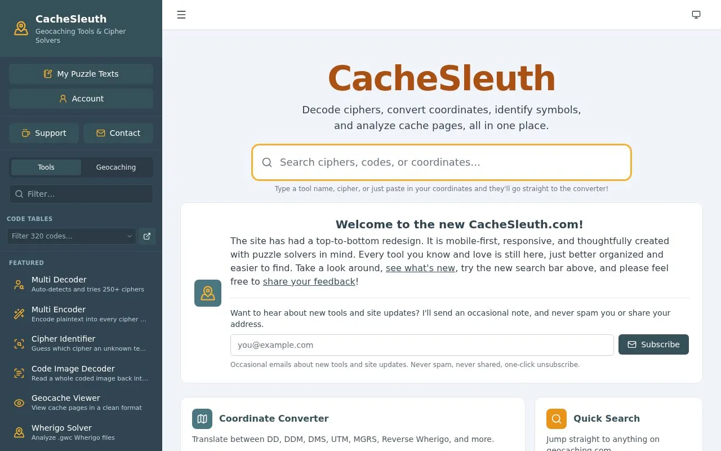Click the Support button
Image resolution: width=721 pixels, height=451 pixels.
[x=44, y=133]
